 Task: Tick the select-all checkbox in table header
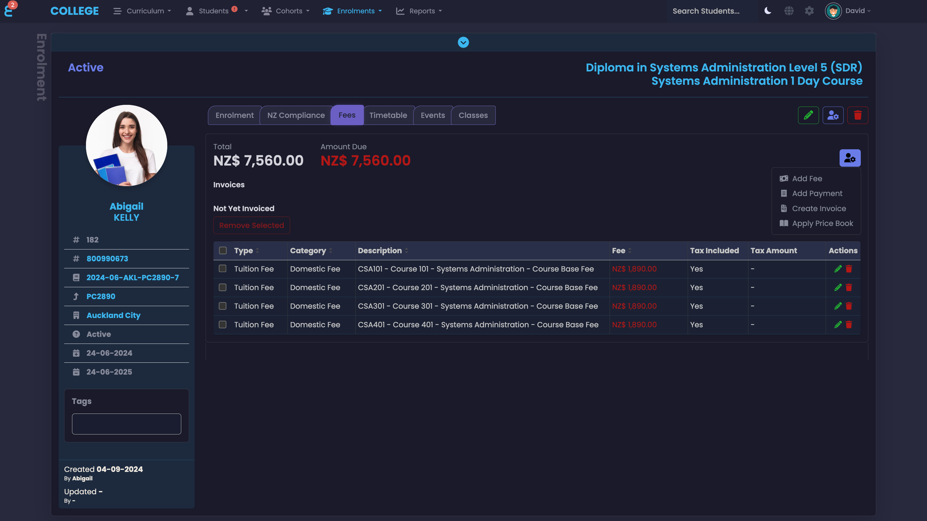click(223, 250)
